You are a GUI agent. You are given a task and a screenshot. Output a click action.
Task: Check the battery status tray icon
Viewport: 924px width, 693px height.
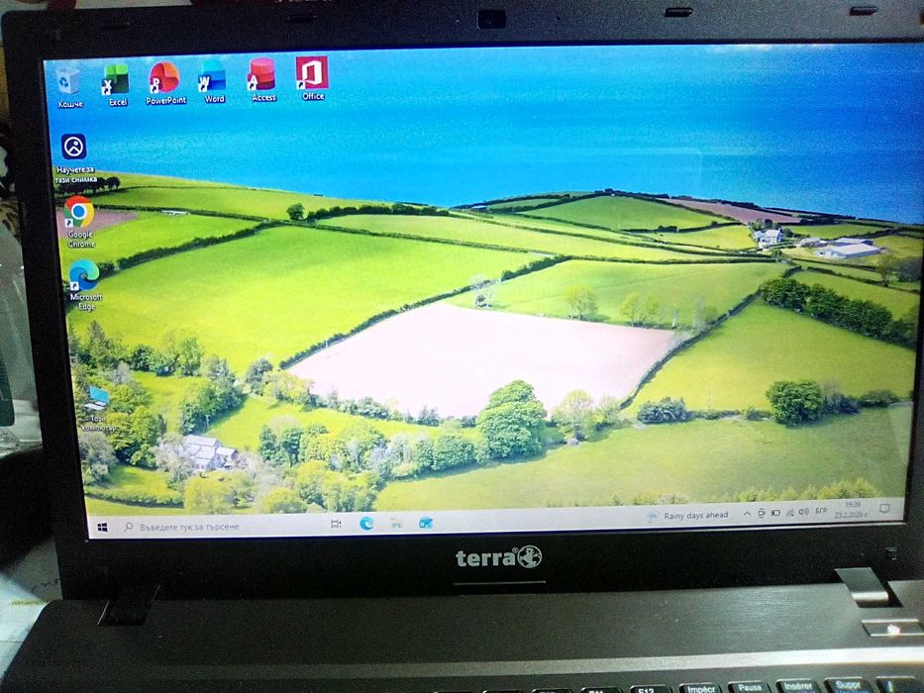pyautogui.click(x=775, y=513)
